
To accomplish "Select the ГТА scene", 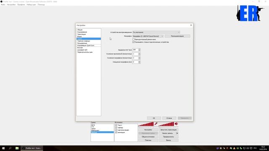I will click(x=102, y=127).
